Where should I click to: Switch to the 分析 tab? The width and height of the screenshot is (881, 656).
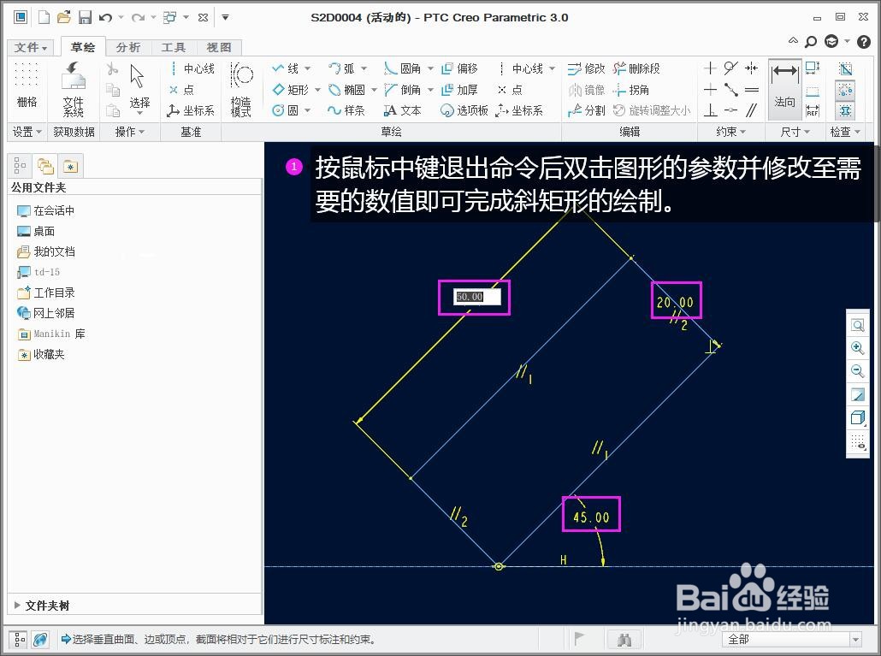point(128,47)
